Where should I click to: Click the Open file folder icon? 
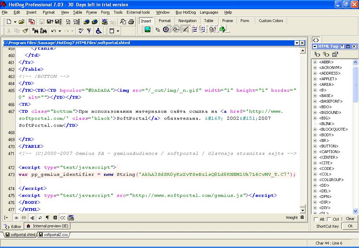pyautogui.click(x=21, y=22)
